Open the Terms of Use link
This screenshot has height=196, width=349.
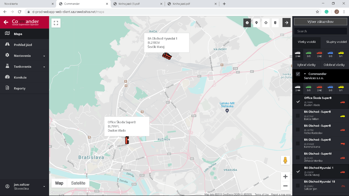click(x=261, y=194)
